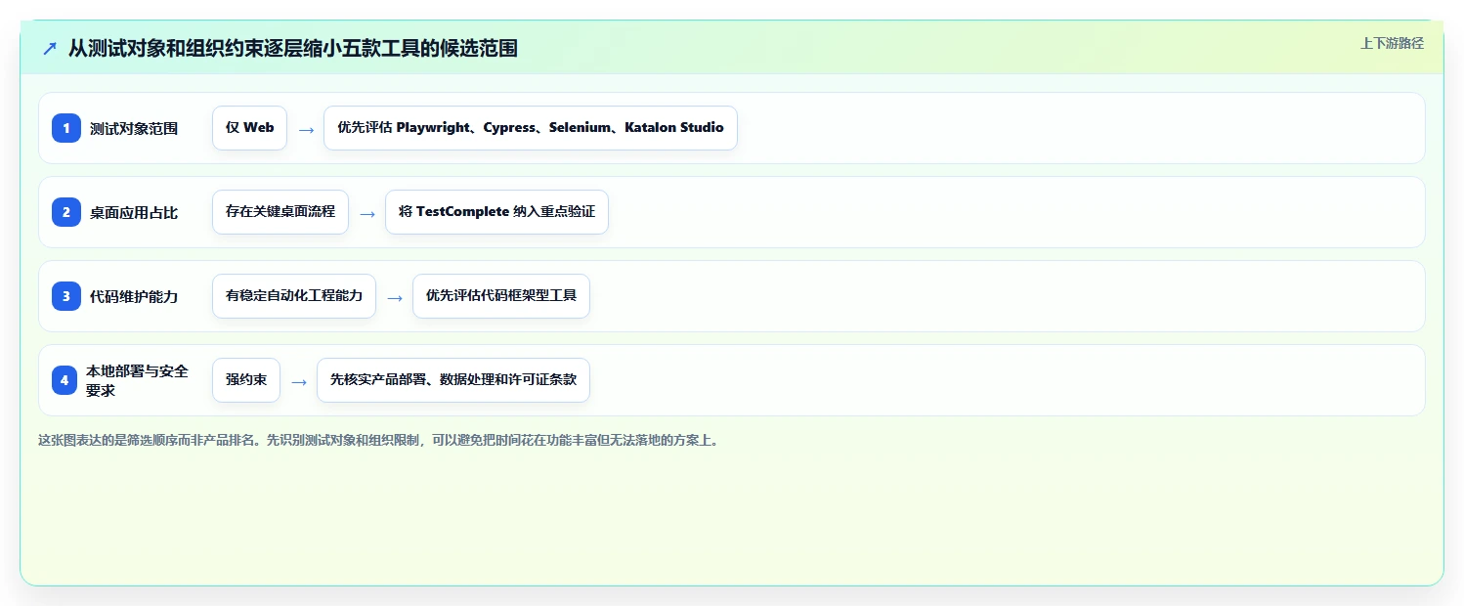Select the 代码维护能力 label
This screenshot has height=606, width=1464.
(x=134, y=296)
